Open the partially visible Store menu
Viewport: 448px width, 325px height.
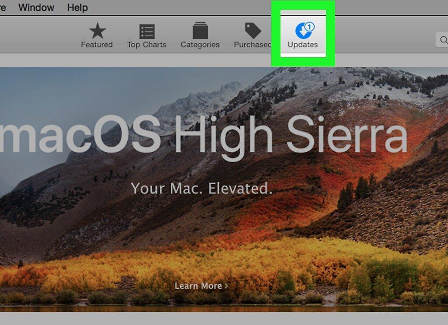coord(3,7)
